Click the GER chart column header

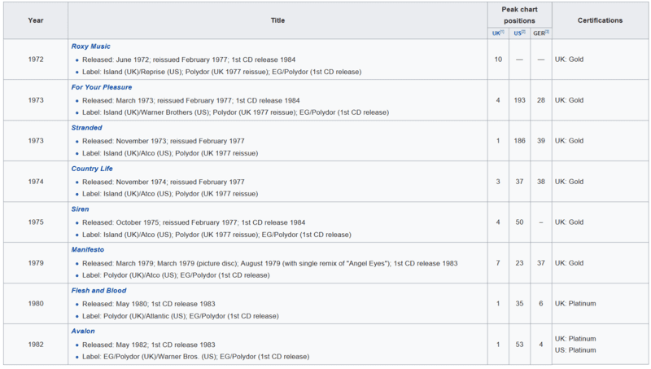coord(540,33)
